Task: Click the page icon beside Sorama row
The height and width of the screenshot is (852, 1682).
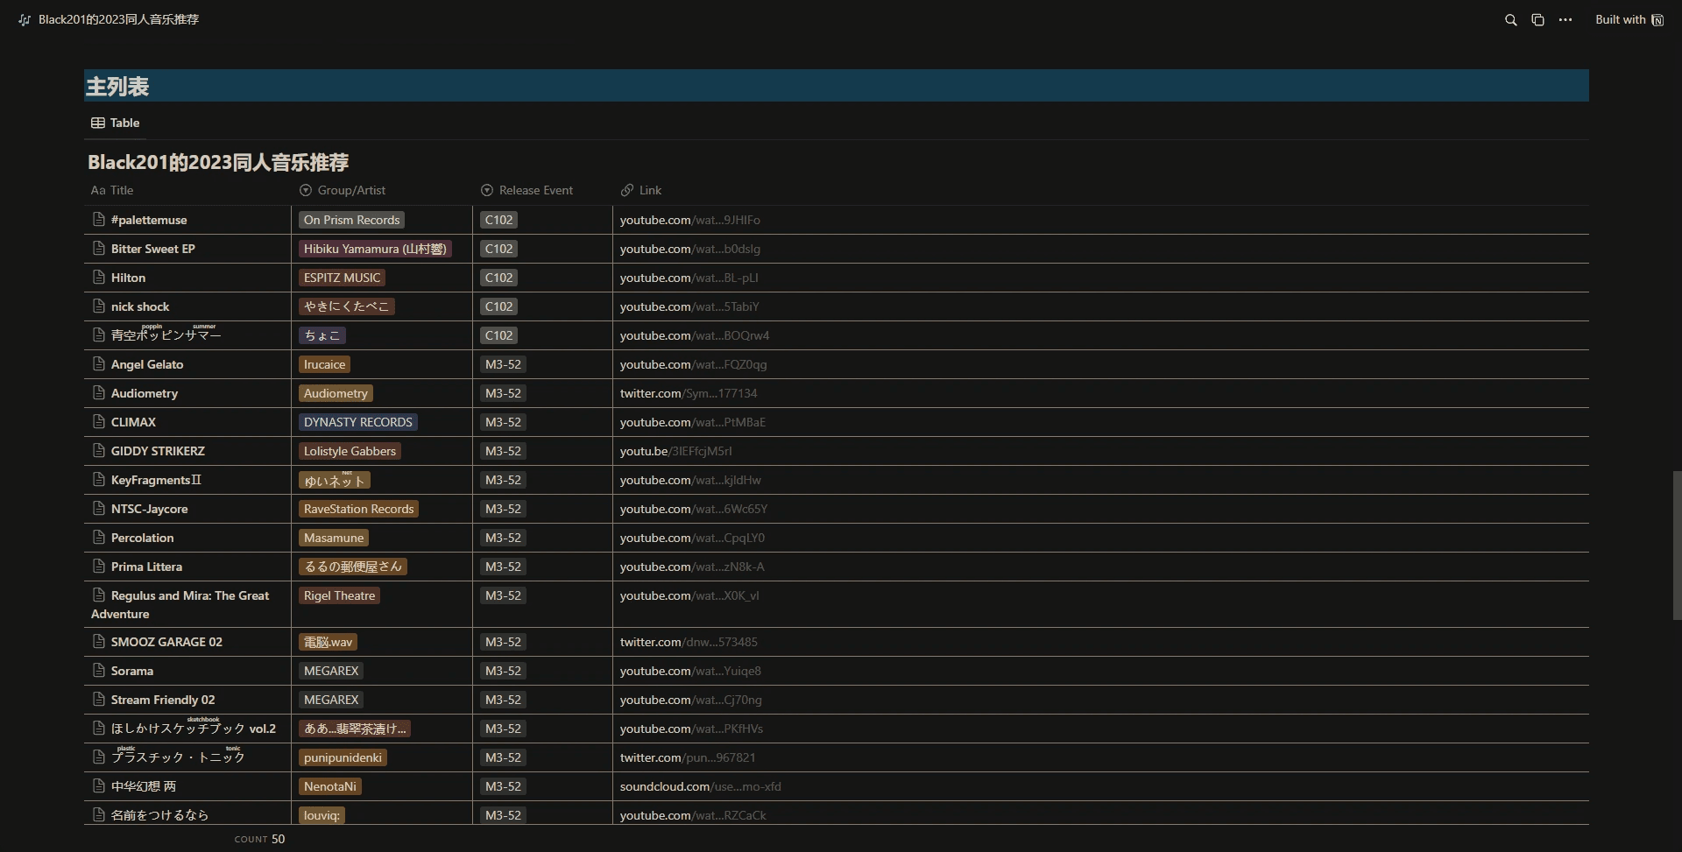Action: click(x=99, y=671)
